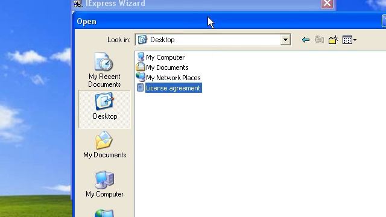Open My Recent Documents in places bar
Screen dimensions: 386x217
click(x=104, y=70)
